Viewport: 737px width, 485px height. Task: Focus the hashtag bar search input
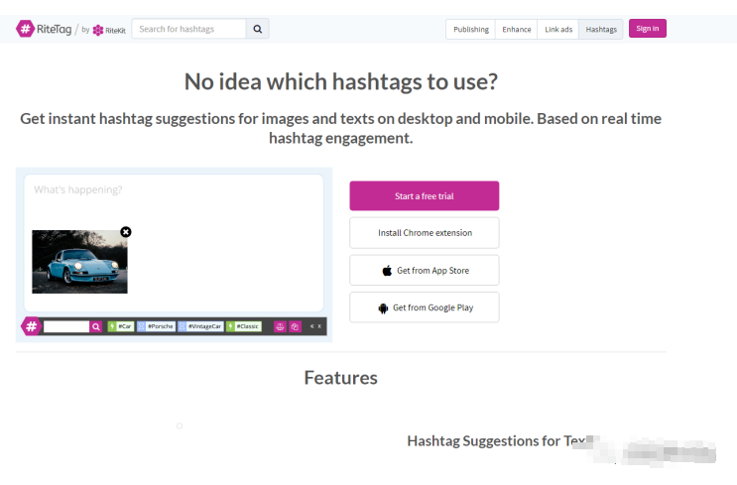click(66, 326)
